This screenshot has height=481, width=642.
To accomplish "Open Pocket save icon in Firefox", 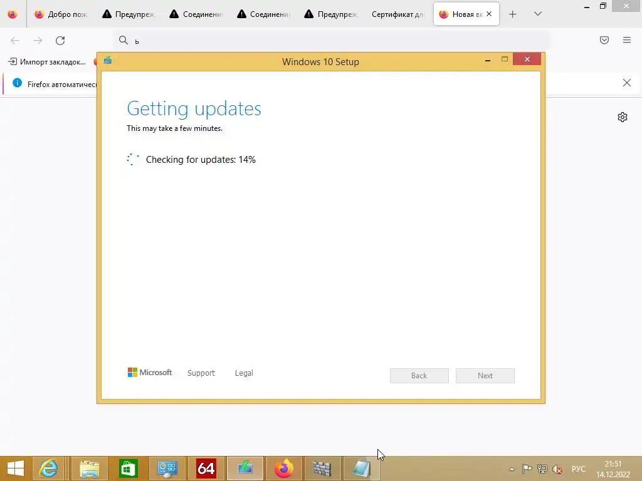I will pyautogui.click(x=604, y=40).
